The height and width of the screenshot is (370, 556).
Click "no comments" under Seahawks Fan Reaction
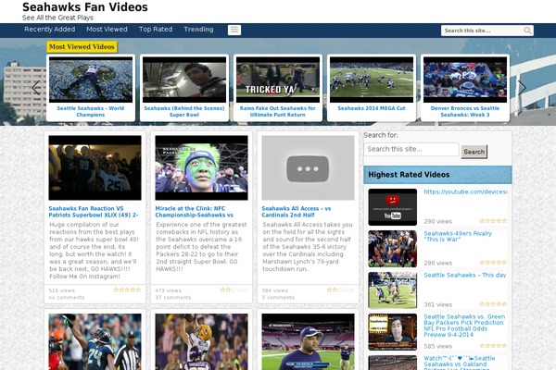(x=67, y=298)
